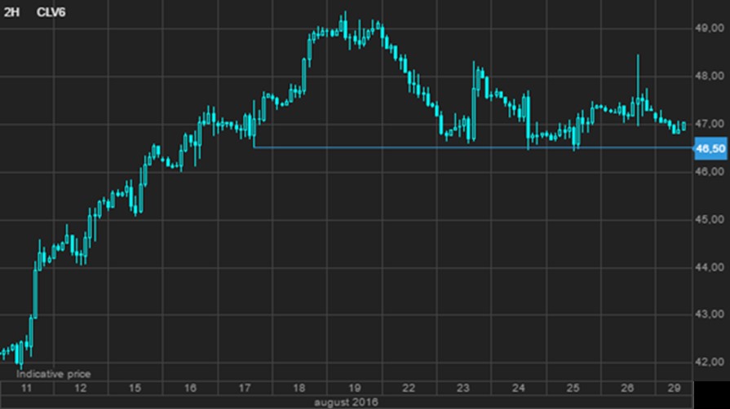The image size is (730, 409).
Task: Click date 22 on time axis
Action: (x=409, y=388)
